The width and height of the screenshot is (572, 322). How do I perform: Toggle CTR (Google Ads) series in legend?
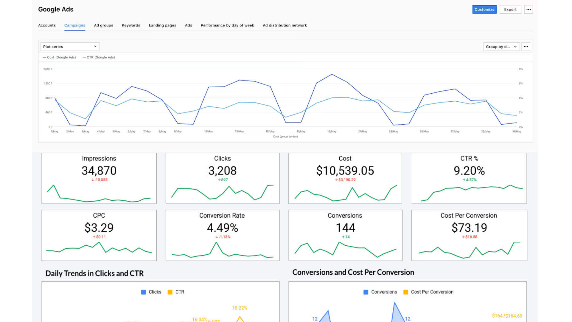point(99,57)
